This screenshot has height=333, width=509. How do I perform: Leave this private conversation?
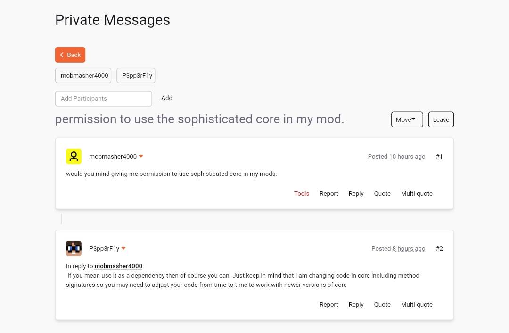pos(441,119)
